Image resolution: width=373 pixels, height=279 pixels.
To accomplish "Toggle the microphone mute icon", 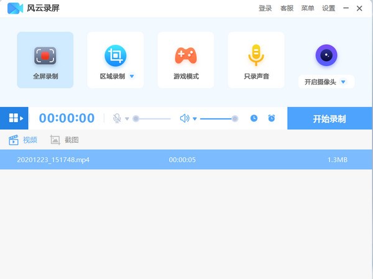I will click(117, 118).
